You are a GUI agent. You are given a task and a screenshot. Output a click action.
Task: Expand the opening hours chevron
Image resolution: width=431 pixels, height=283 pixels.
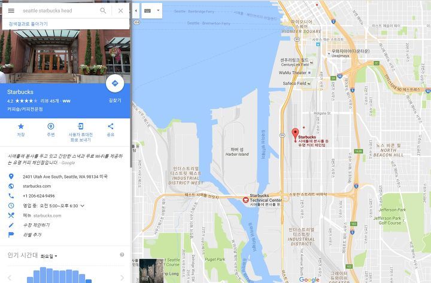coord(83,205)
